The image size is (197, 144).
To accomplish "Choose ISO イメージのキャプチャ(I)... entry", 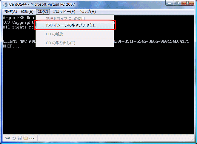I will [x=75, y=25].
